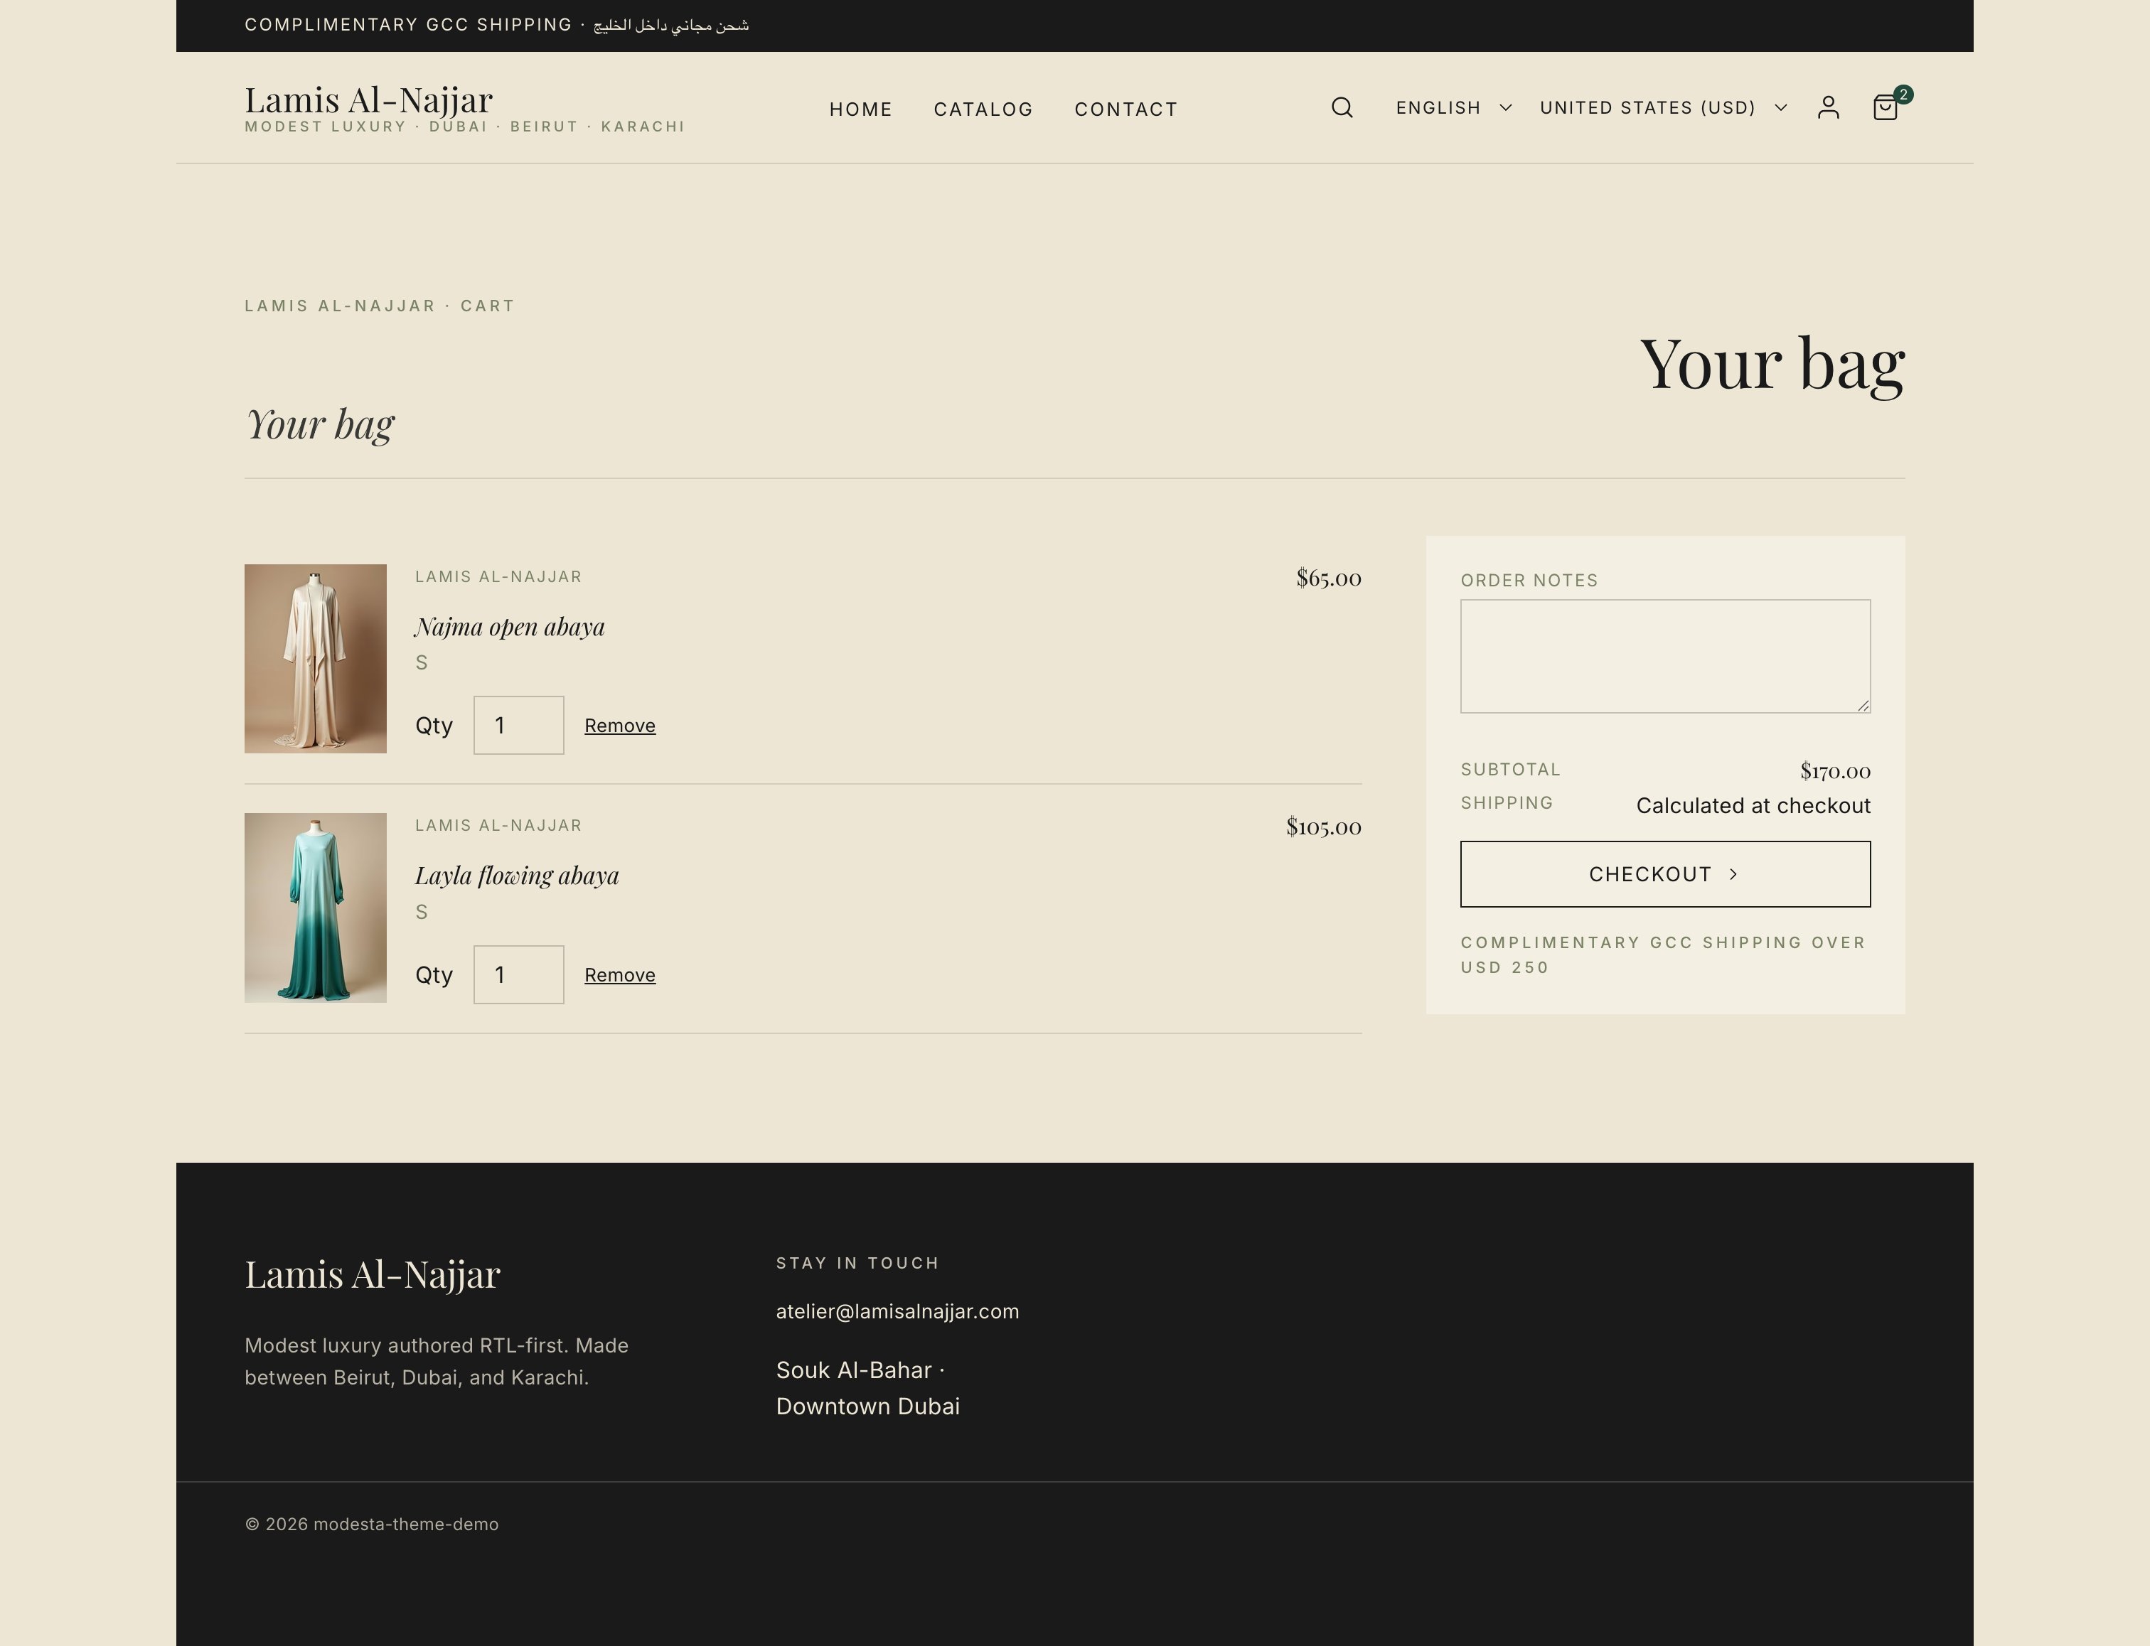Click the arrow in Checkout button
The image size is (2150, 1646).
click(1733, 874)
